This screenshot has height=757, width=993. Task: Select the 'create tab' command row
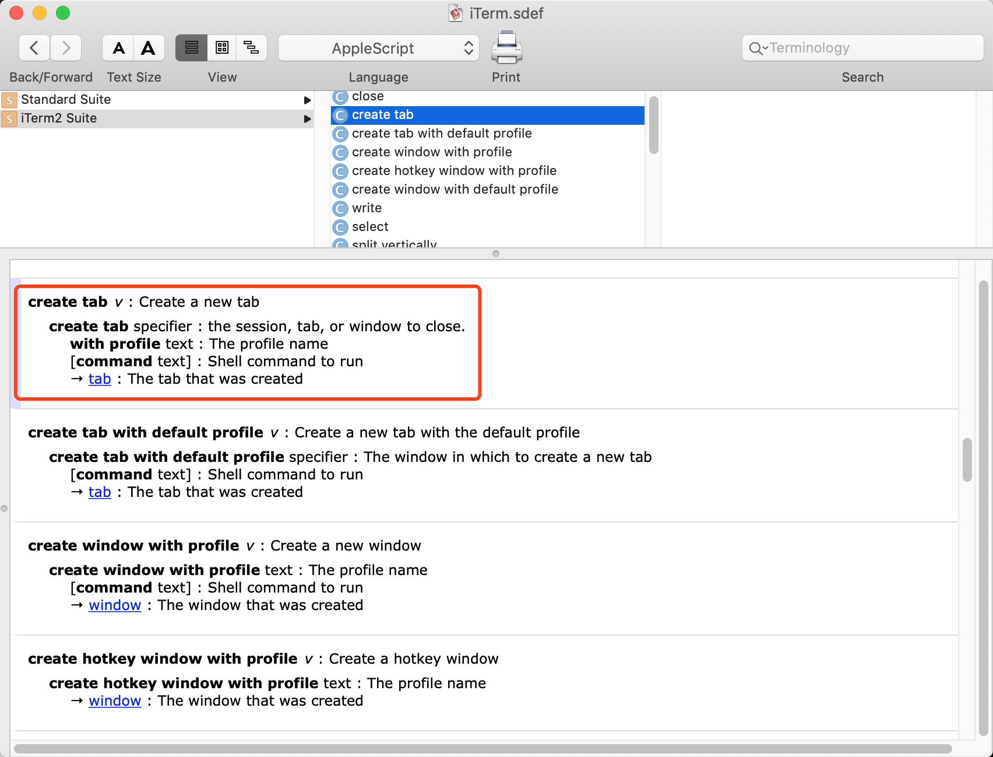[x=488, y=115]
